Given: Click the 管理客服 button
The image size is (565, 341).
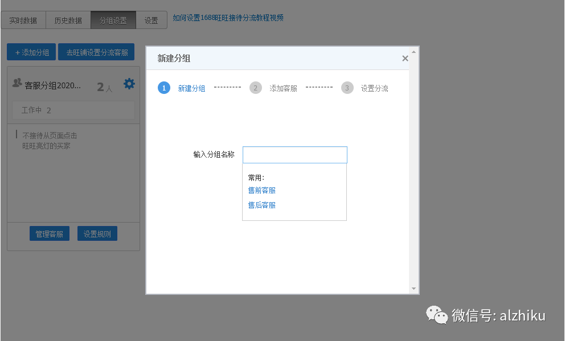Looking at the screenshot, I should pyautogui.click(x=50, y=234).
